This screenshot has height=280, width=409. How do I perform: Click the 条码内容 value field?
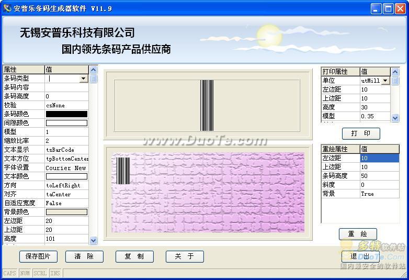(66, 87)
